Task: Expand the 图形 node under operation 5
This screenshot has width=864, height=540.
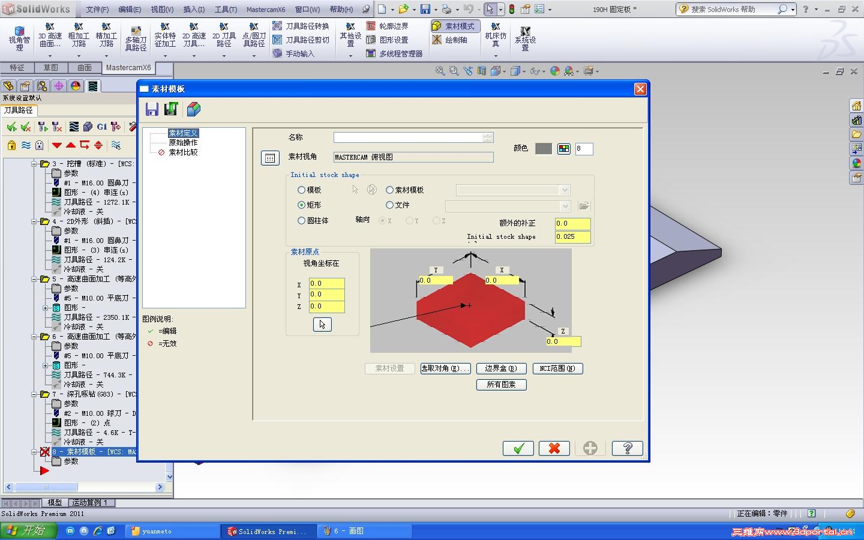Action: coord(46,308)
